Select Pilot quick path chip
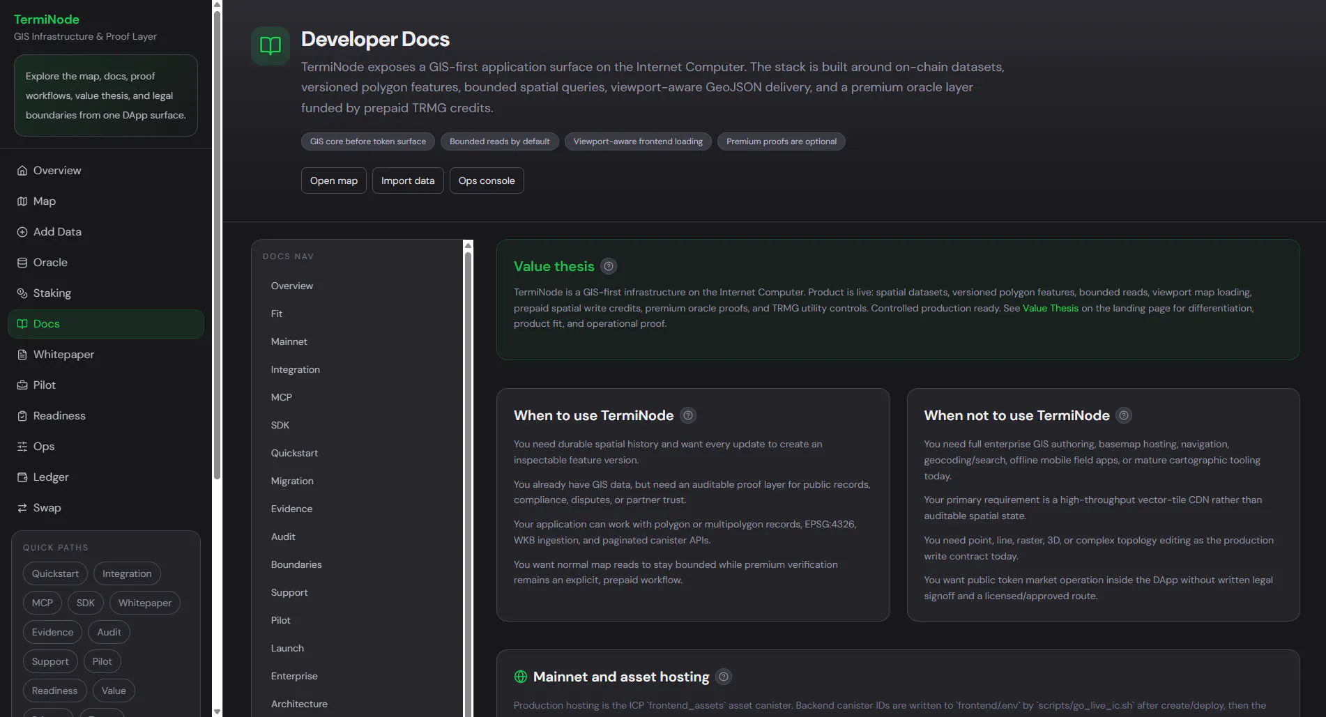Screen dimensions: 1326x717 (x=102, y=661)
